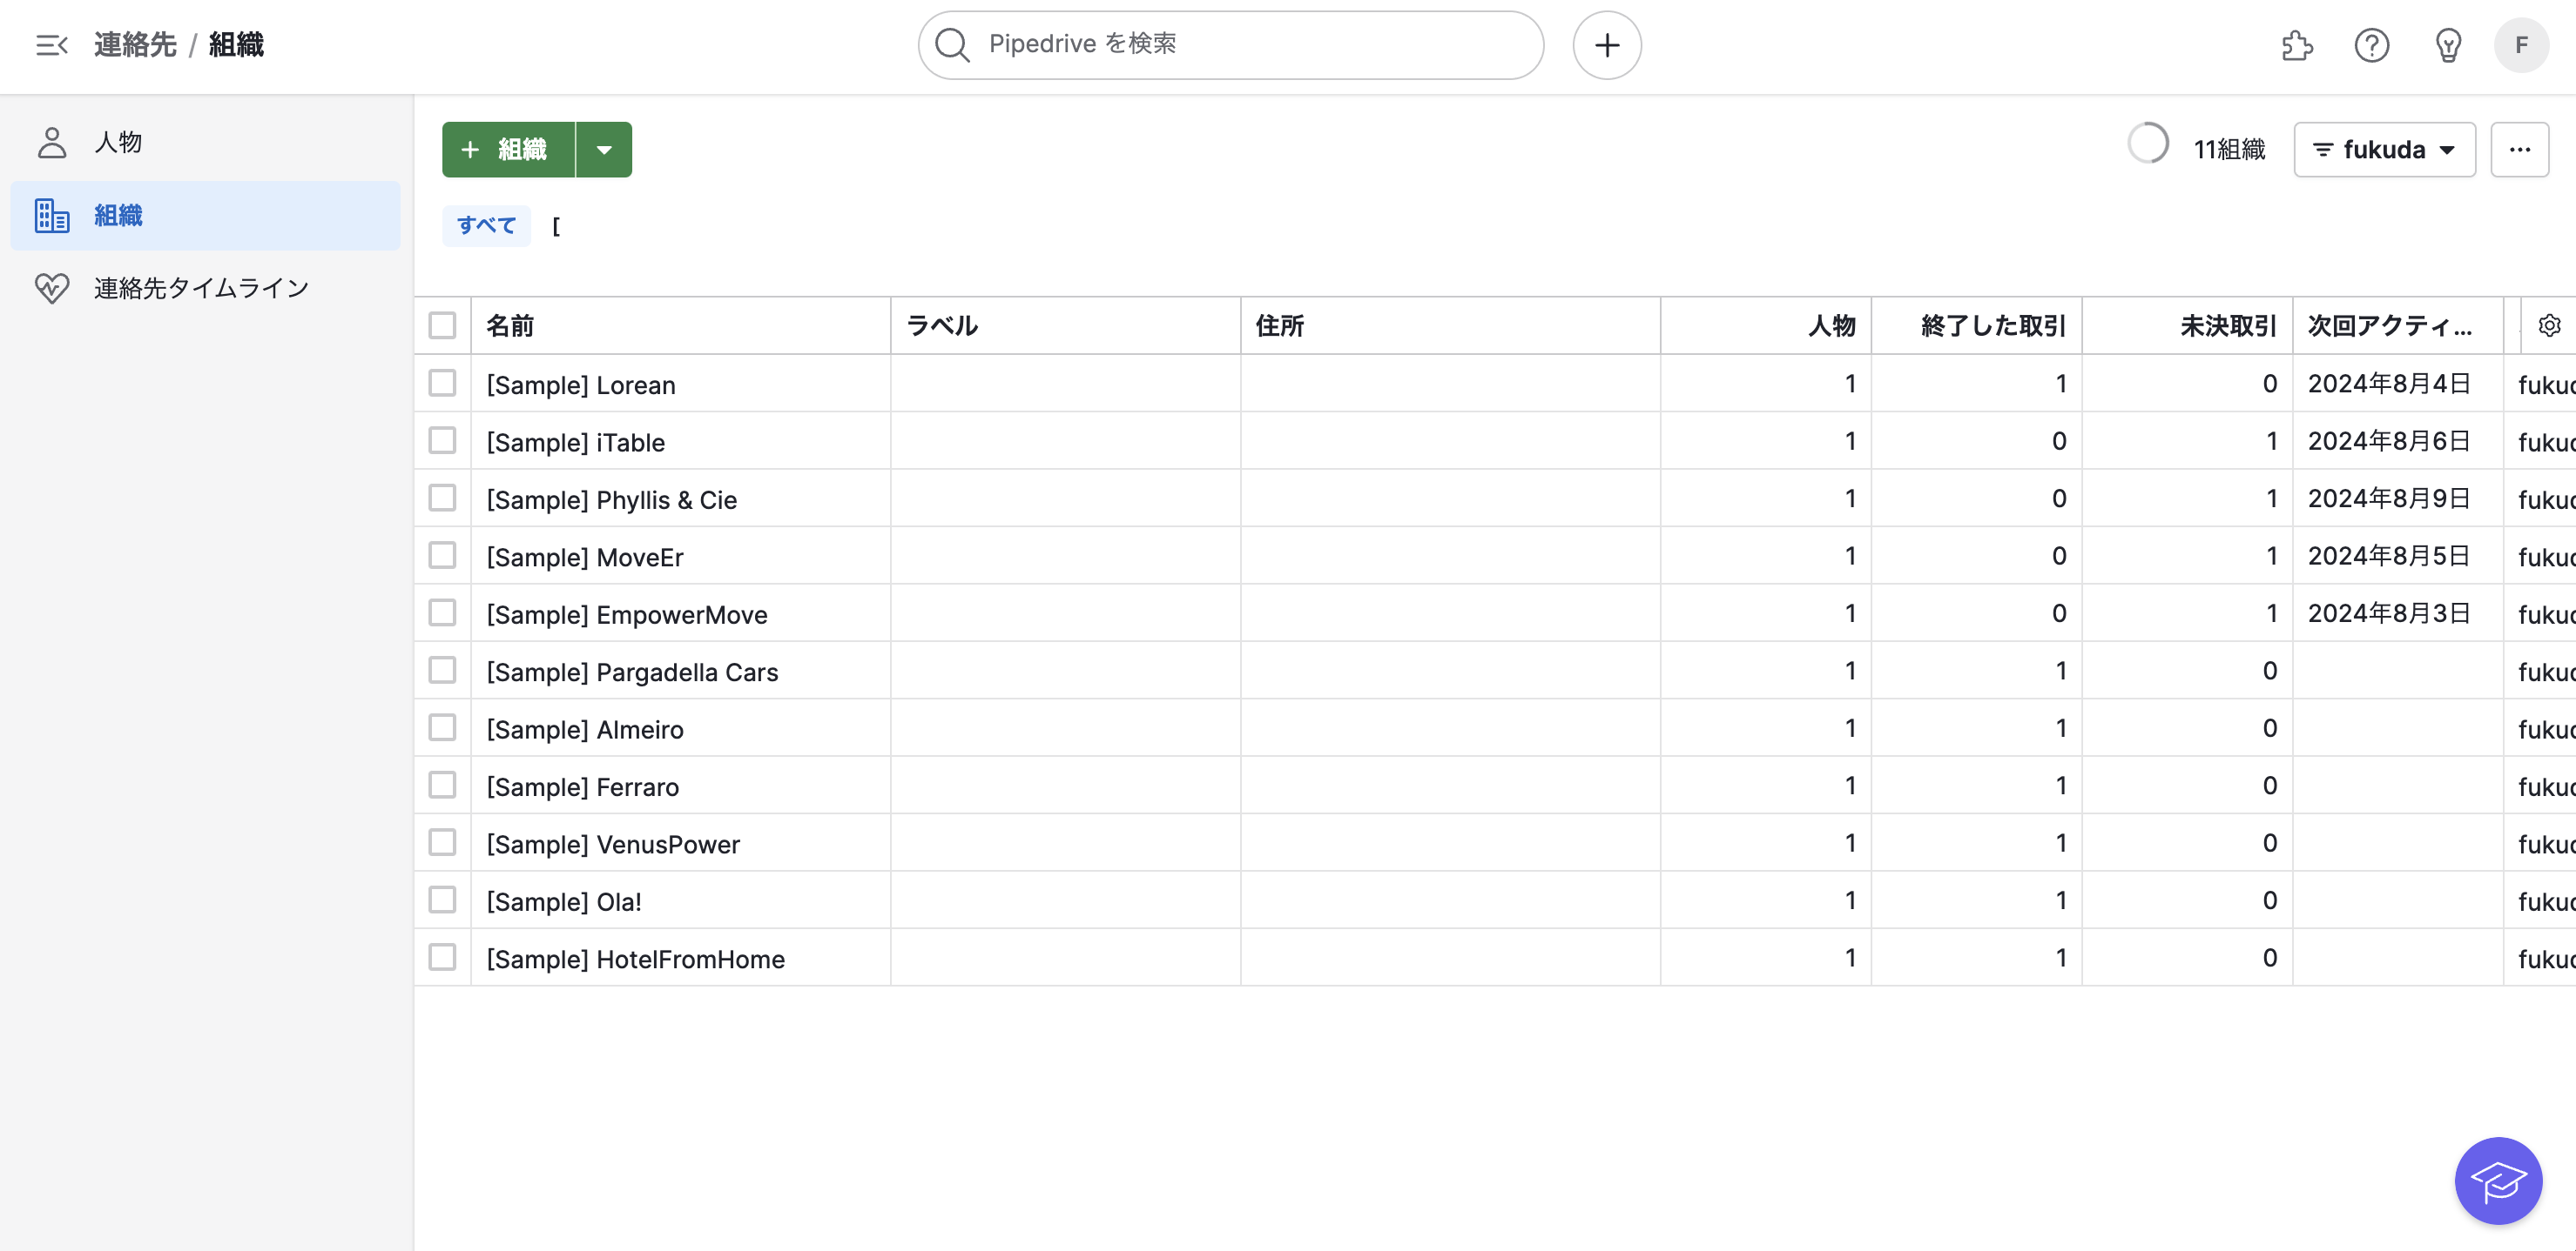Open 連絡先タイムライン in the sidebar

(205, 288)
